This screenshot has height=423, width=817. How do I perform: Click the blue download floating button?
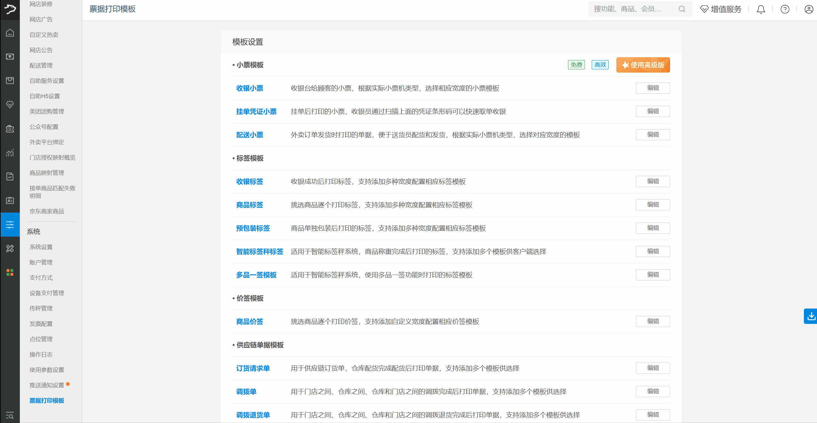(811, 316)
